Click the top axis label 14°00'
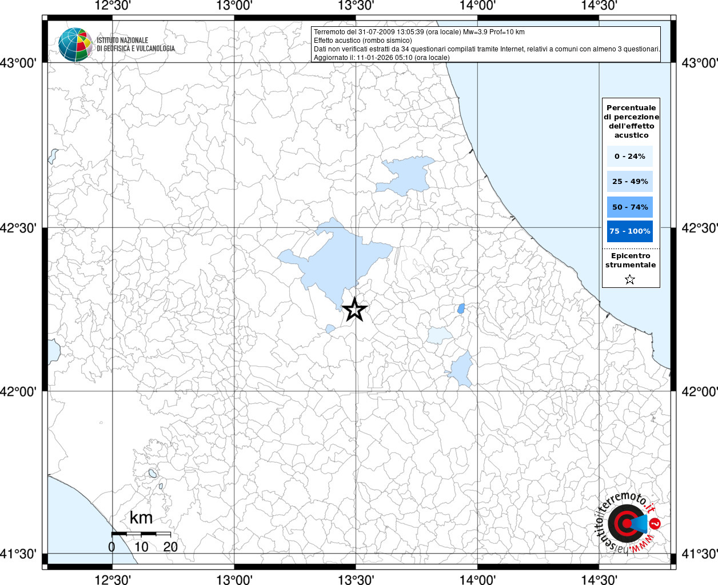This screenshot has height=585, width=718. 477,6
